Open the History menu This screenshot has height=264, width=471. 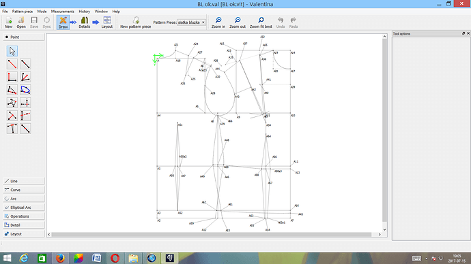pyautogui.click(x=85, y=12)
